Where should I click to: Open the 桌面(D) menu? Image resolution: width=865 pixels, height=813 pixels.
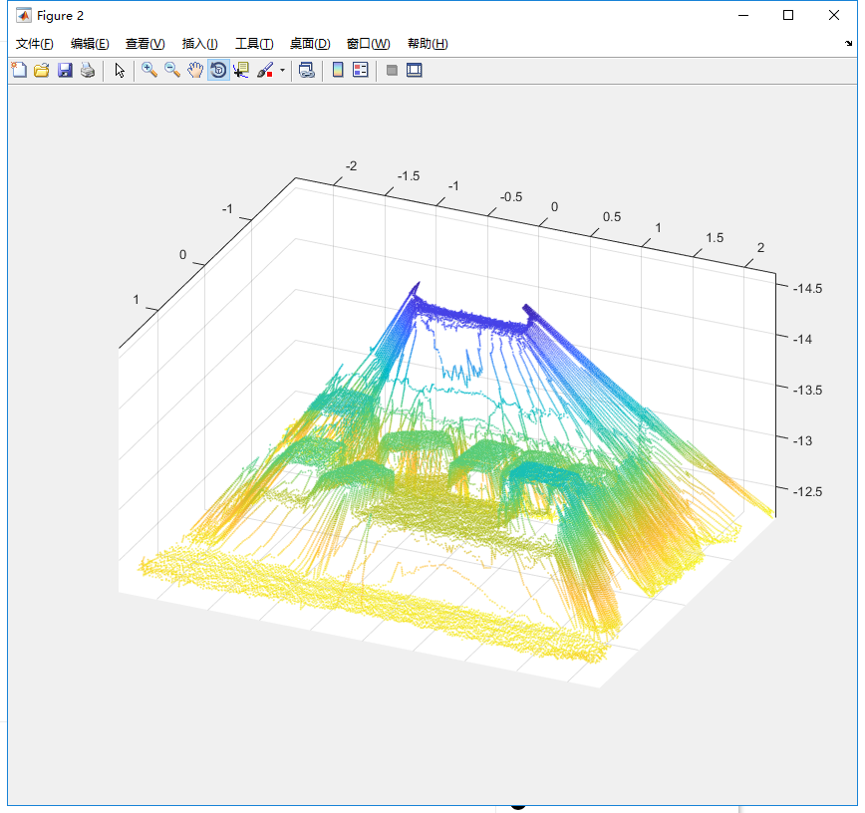310,44
